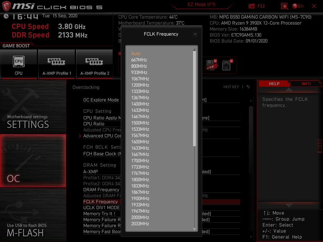Activate A-XMP Profile 1
Viewport: 323px width, 242px height.
[x=57, y=64]
